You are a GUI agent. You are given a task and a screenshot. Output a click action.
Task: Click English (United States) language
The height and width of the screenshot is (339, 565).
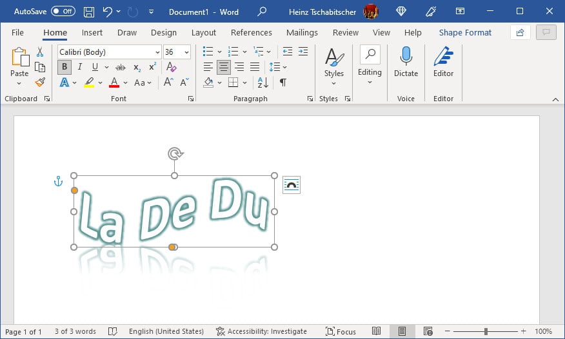click(x=166, y=331)
